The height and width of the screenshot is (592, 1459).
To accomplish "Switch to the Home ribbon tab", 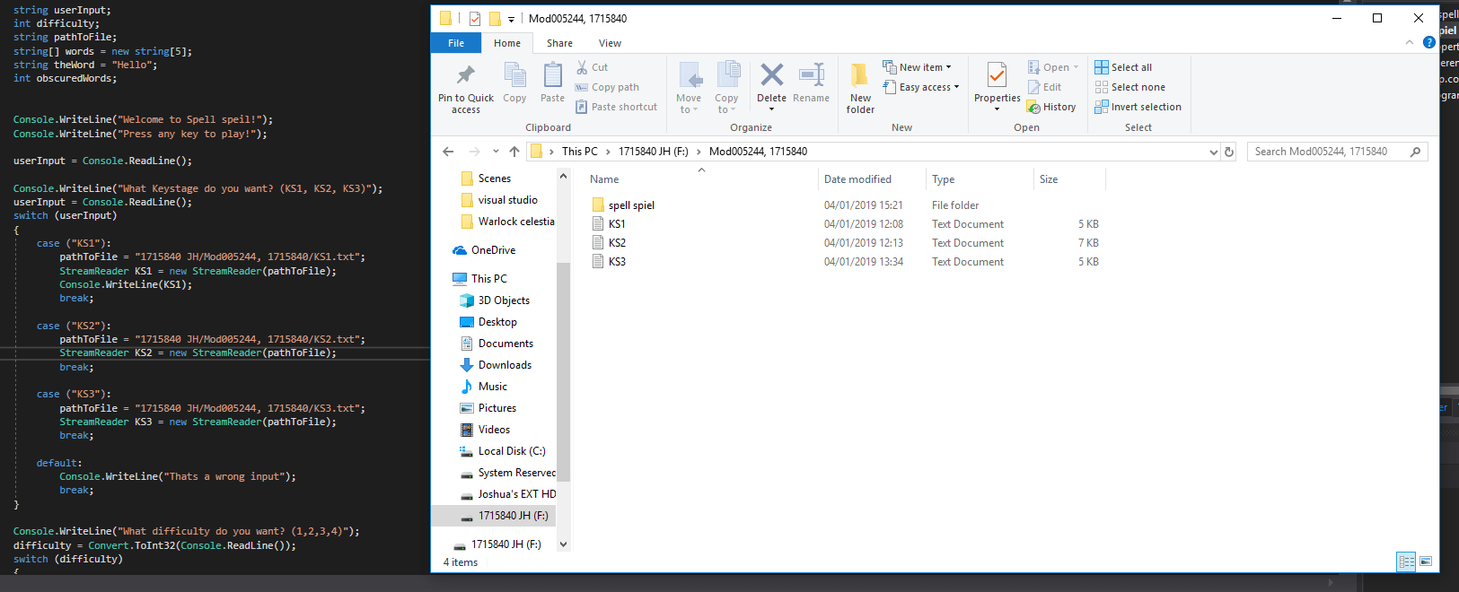I will (507, 43).
